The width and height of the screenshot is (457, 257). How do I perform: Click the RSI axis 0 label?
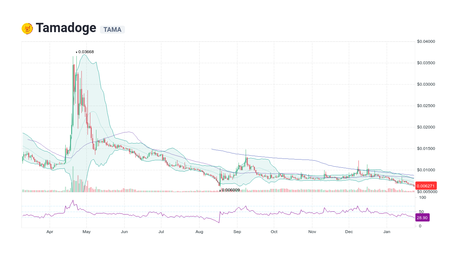coord(421,226)
